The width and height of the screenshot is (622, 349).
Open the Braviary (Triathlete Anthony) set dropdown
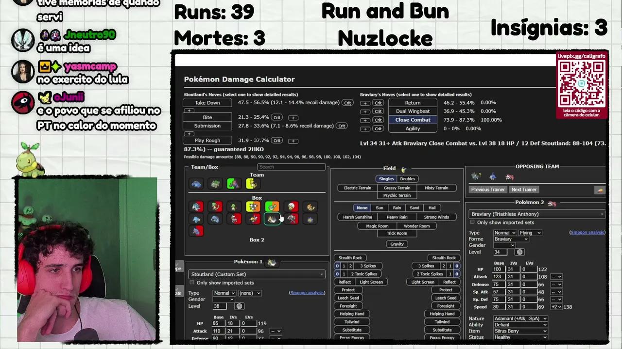(x=537, y=214)
